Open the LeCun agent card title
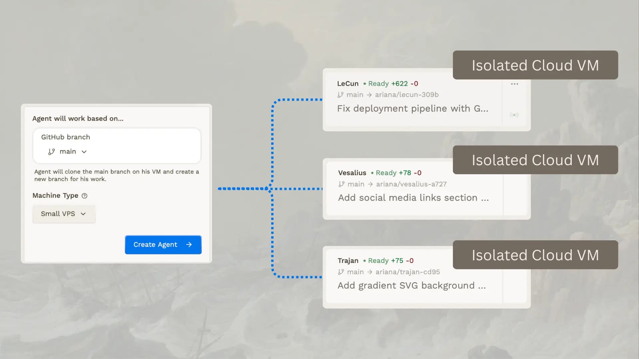The height and width of the screenshot is (359, 639). pos(347,84)
